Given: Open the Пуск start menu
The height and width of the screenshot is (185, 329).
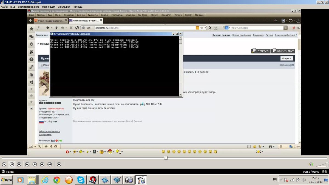Looking at the screenshot, I should tap(7, 180).
